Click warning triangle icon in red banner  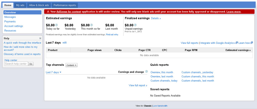[48, 12]
